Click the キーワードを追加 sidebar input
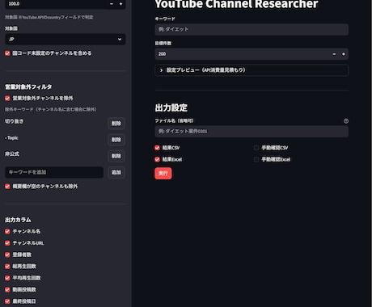372x307 pixels. tap(54, 172)
